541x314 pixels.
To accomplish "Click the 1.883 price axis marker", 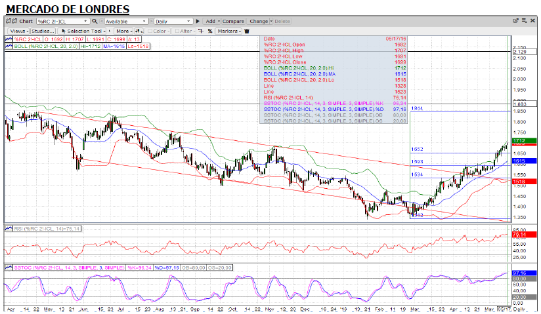I will tap(525, 104).
